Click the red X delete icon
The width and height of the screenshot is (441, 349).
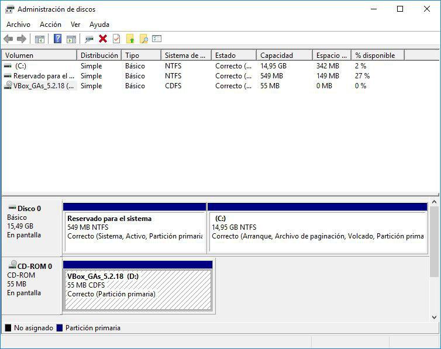click(103, 39)
